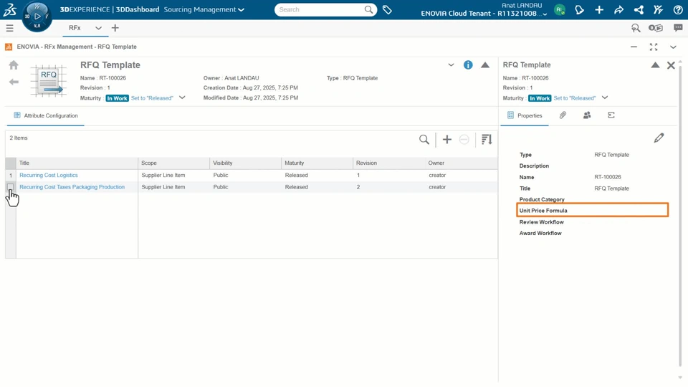688x387 pixels.
Task: Open widget menu chevron
Action: click(673, 47)
